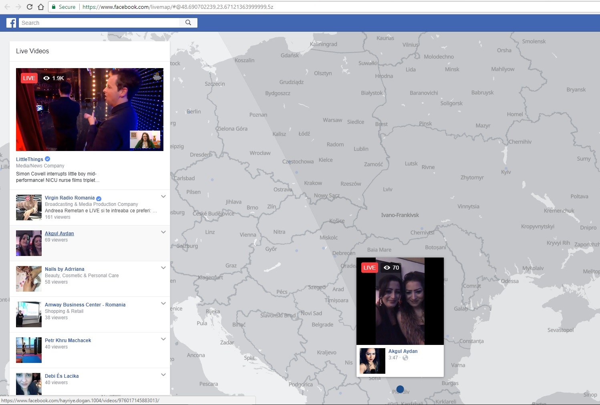Click Virgin Radio Romania thumbnail
The height and width of the screenshot is (405, 600).
tap(29, 208)
